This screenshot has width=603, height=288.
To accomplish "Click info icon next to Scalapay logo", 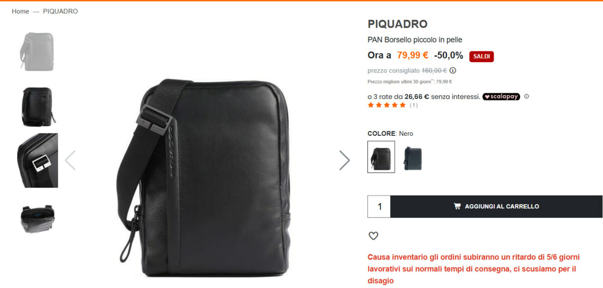I will point(527,97).
